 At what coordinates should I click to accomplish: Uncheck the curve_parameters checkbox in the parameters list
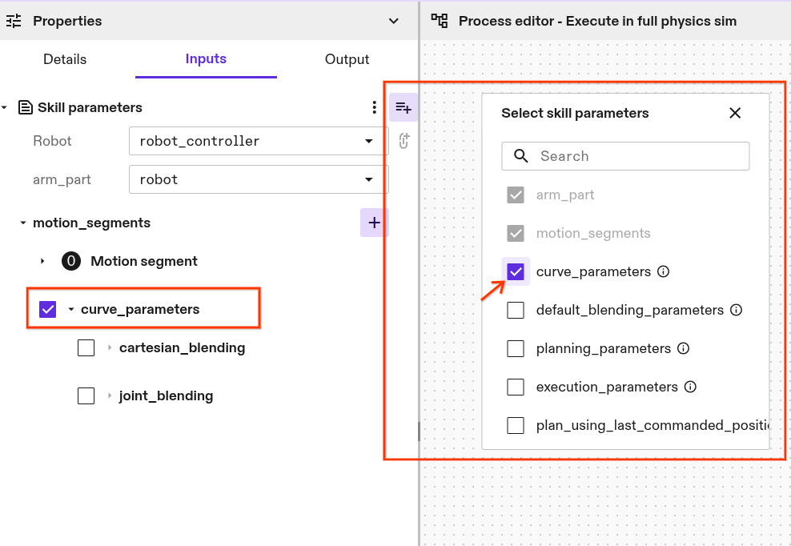(516, 271)
